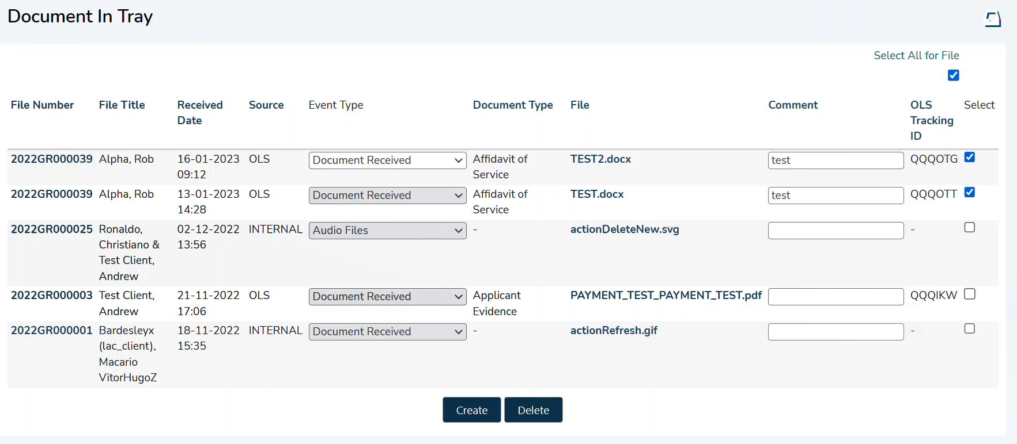Open Event Type dropdown for actionRefresh.gif
This screenshot has width=1017, height=444.
tap(387, 332)
